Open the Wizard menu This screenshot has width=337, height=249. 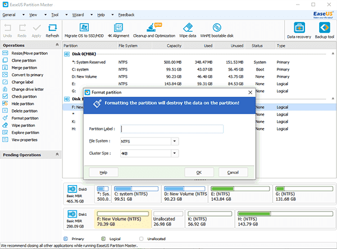[x=78, y=15]
